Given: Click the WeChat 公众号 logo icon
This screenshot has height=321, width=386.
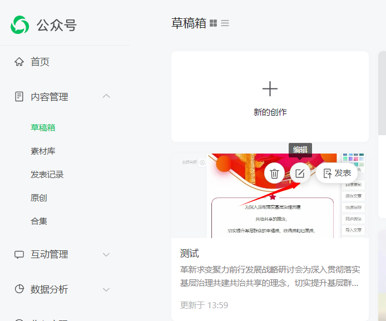Looking at the screenshot, I should [x=19, y=24].
